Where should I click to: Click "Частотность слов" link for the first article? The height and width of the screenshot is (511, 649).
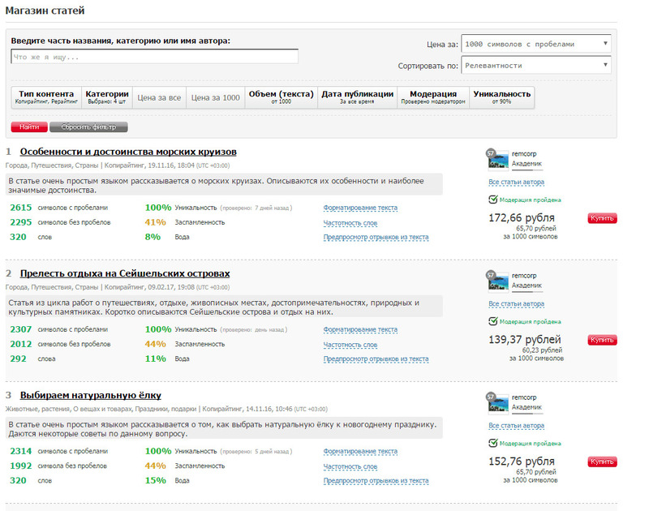pyautogui.click(x=350, y=222)
